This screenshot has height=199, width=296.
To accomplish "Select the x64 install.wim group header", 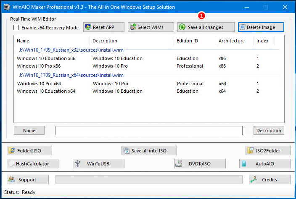I will point(71,75).
